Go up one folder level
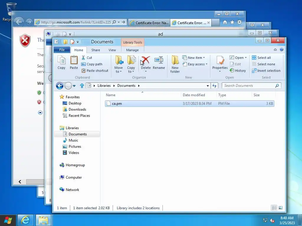Image resolution: width=302 pixels, height=226 pixels. [82, 86]
